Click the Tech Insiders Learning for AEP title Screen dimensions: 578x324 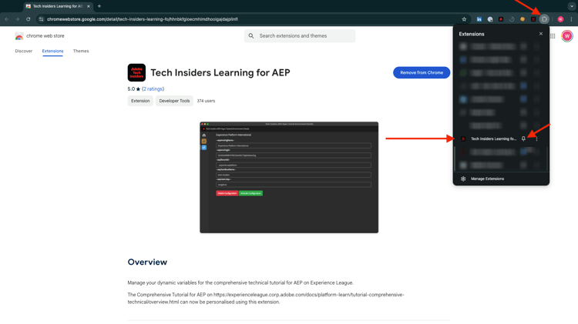(x=220, y=73)
